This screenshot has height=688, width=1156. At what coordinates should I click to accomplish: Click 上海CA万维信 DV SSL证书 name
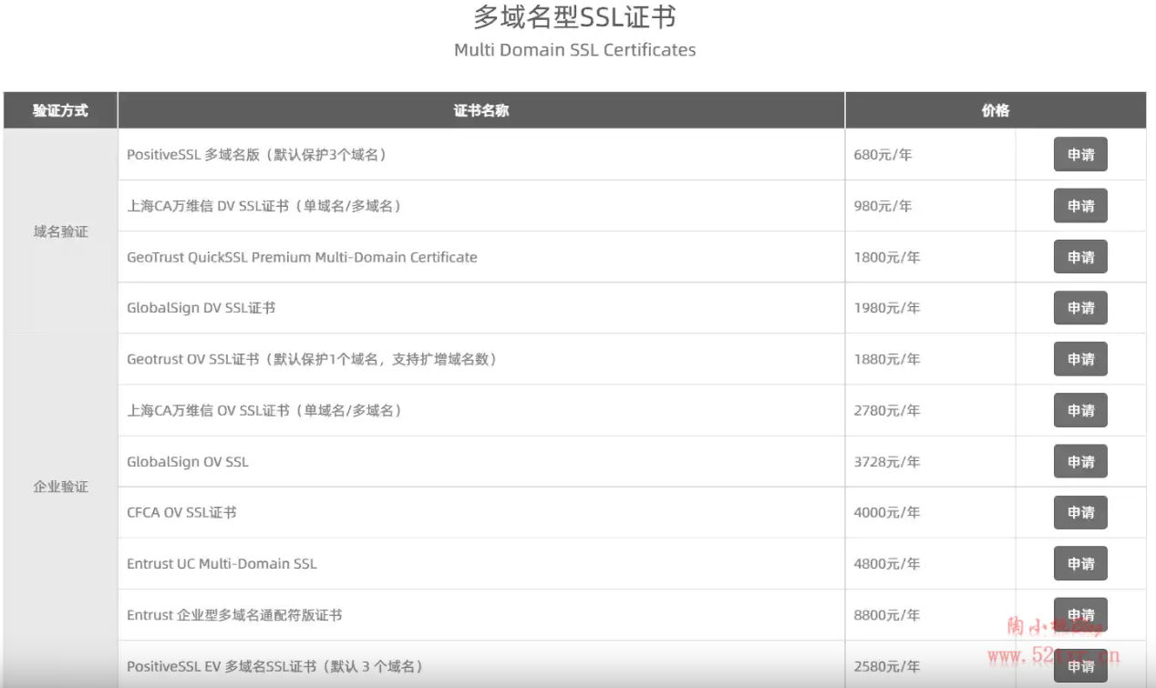pos(264,206)
